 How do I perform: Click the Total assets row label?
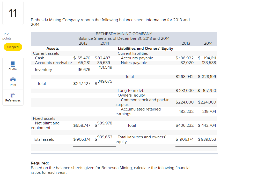(43, 139)
